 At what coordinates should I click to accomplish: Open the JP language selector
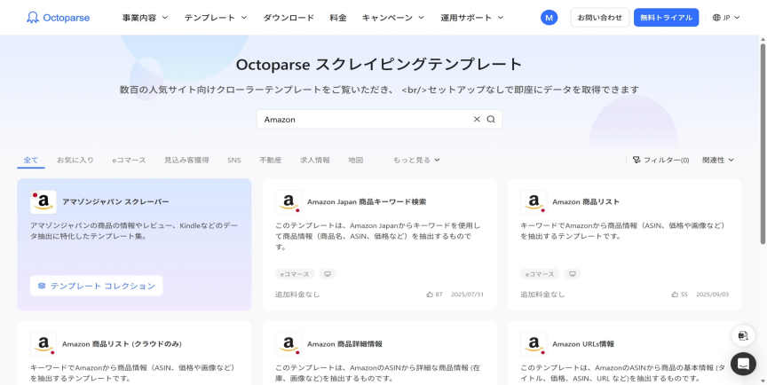tap(727, 18)
